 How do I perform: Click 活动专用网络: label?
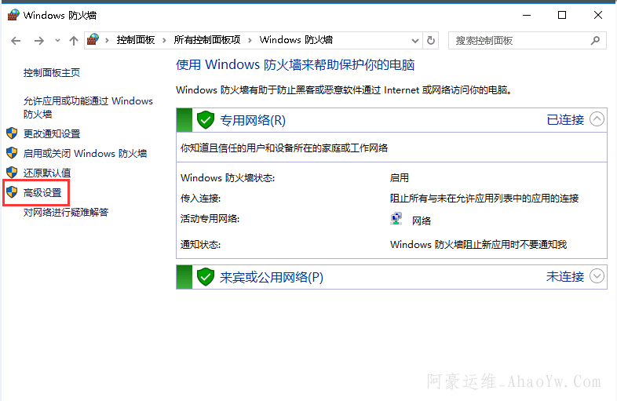coord(210,219)
